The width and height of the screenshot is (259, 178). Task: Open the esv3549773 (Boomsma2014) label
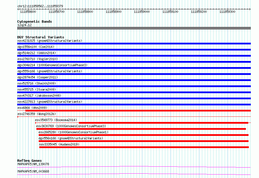pyautogui.click(x=56, y=120)
